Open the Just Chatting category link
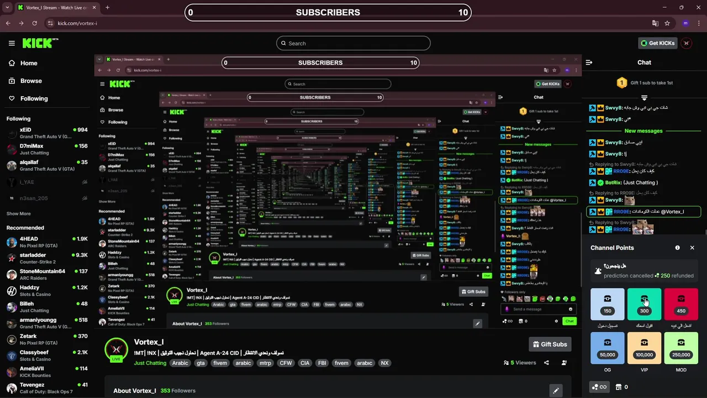The width and height of the screenshot is (707, 398). (150, 363)
